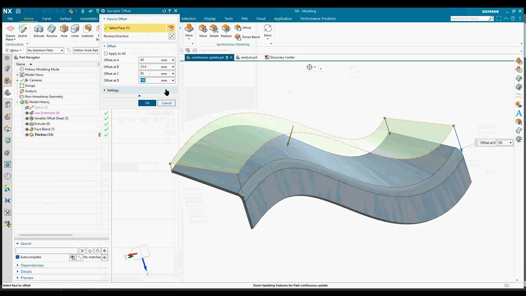Open the Menu button dropdown
This screenshot has height=296, width=526.
pyautogui.click(x=13, y=50)
